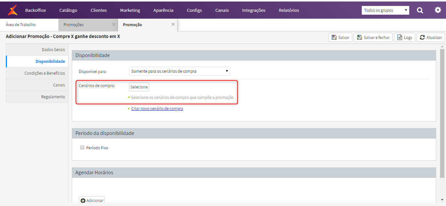446x206 pixels.
Task: Click the Selecione cenários field
Action: point(139,87)
